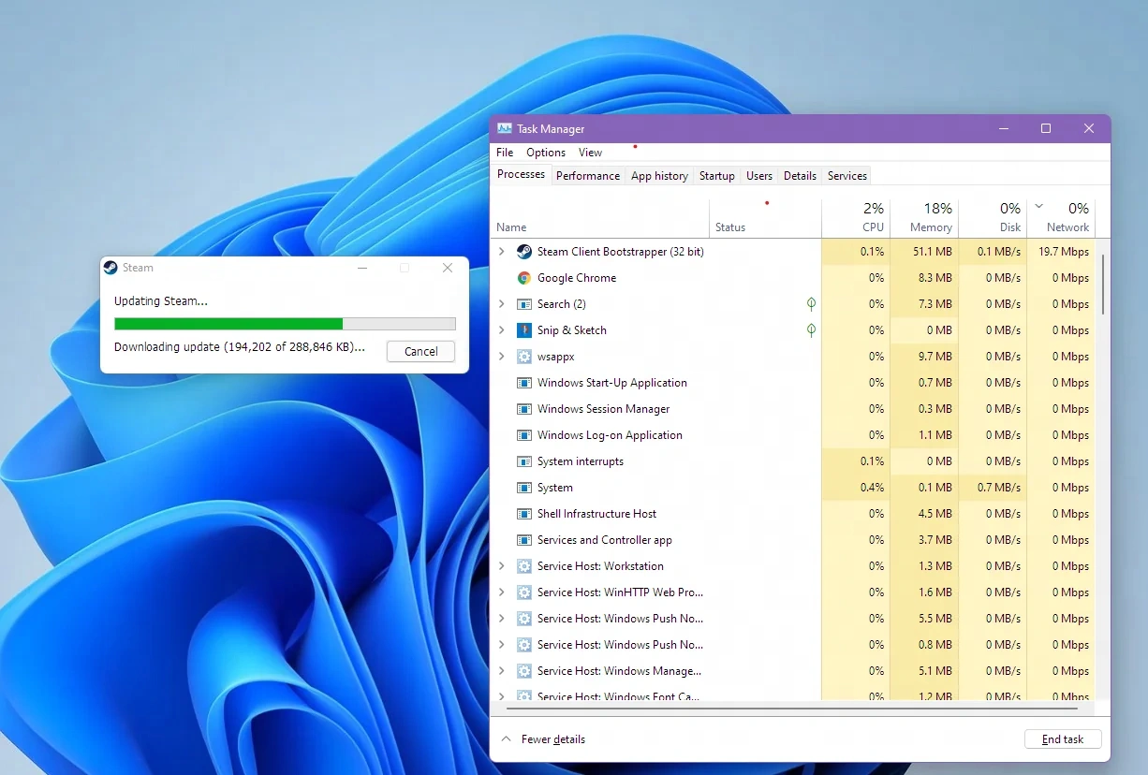The width and height of the screenshot is (1148, 775).
Task: Click the Windows Session Manager icon
Action: pyautogui.click(x=524, y=409)
